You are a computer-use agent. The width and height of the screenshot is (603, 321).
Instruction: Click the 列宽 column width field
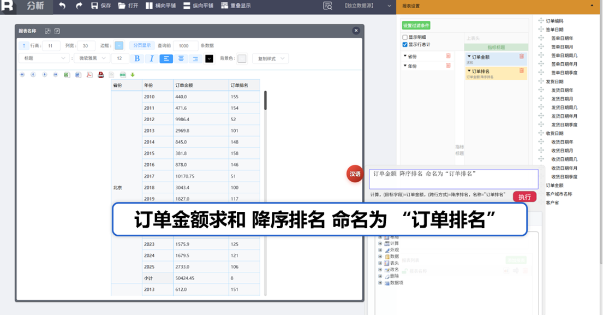point(86,46)
